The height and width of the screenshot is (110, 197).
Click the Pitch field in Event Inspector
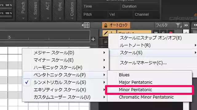click(95, 14)
